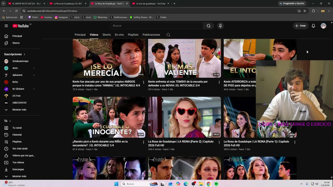Search within the channel using magnifier
The image size is (333, 187).
tap(168, 35)
